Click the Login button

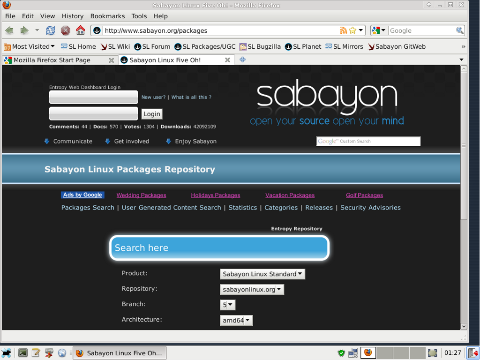152,114
